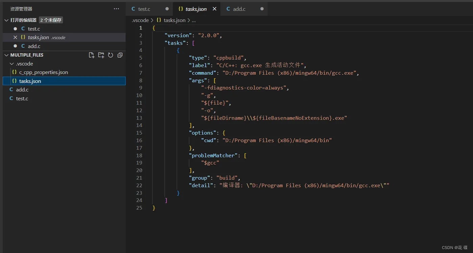Collapse the 打开的编辑器 section chevron
Viewport: 473px width, 253px height.
tap(6, 20)
